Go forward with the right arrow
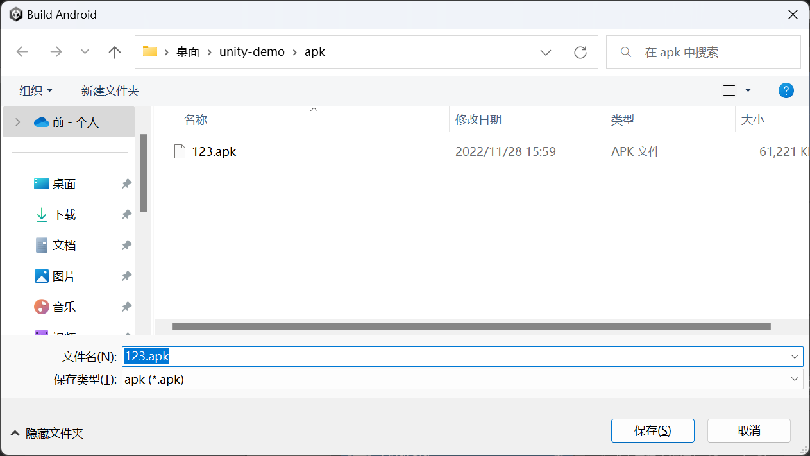This screenshot has width=810, height=456. coord(56,52)
